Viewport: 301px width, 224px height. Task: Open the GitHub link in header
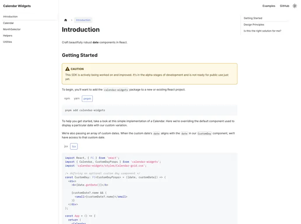pyautogui.click(x=284, y=6)
